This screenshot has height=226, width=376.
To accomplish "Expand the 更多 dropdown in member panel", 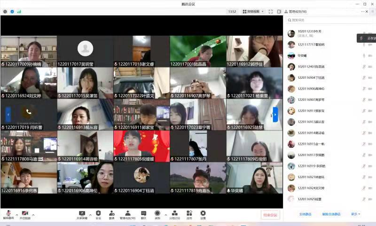I will tap(355, 214).
